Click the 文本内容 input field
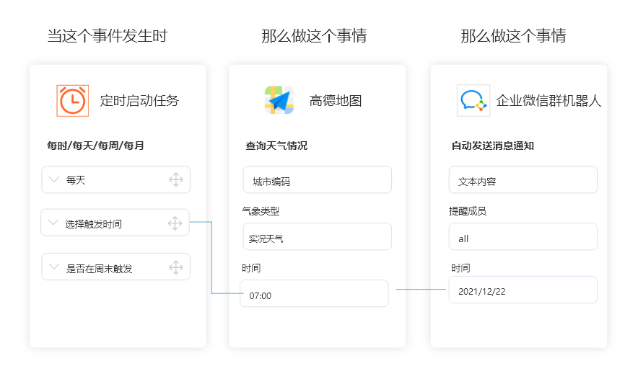This screenshot has width=638, height=379. 523,179
